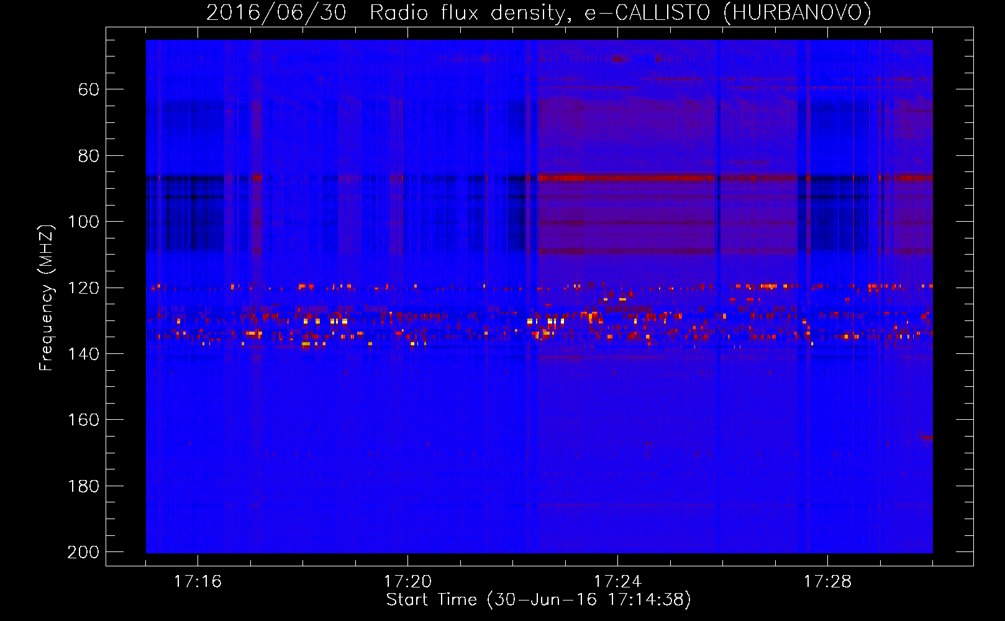Select the 60 MHz frequency tick label
The image size is (1005, 621).
pos(89,90)
